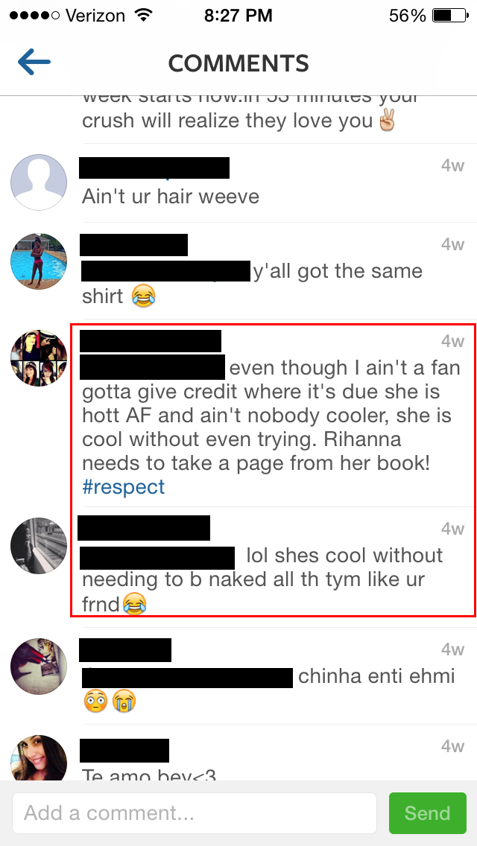The image size is (477, 846).
Task: Tap the "lol shes cool without" comment
Action: 262,580
